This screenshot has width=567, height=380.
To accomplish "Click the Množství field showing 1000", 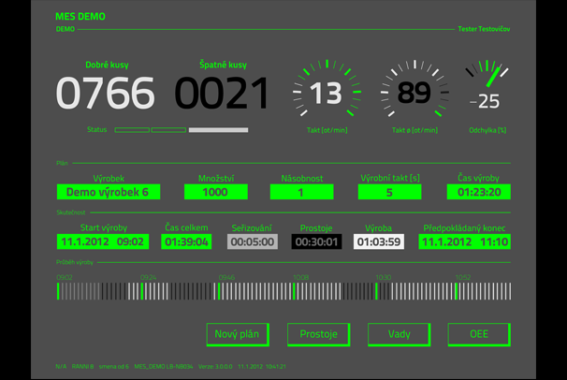I will click(x=215, y=192).
